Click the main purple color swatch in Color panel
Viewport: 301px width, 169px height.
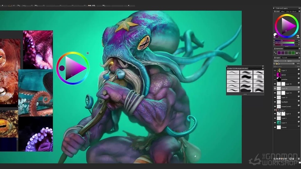(277, 36)
